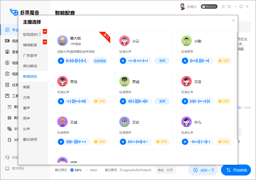Open the 女声 category

coord(33,129)
